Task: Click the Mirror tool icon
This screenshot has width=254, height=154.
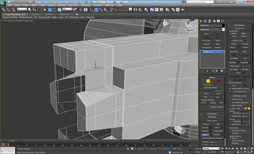Action: tap(135, 10)
